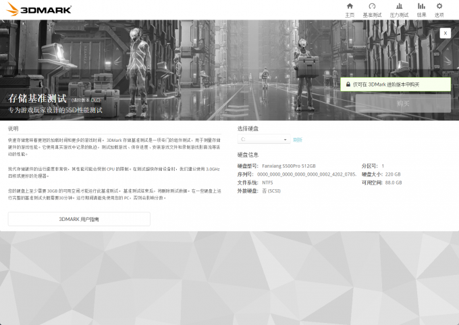459x325 pixels.
Task: Click the 存储基准测试 title
Action: click(x=38, y=99)
